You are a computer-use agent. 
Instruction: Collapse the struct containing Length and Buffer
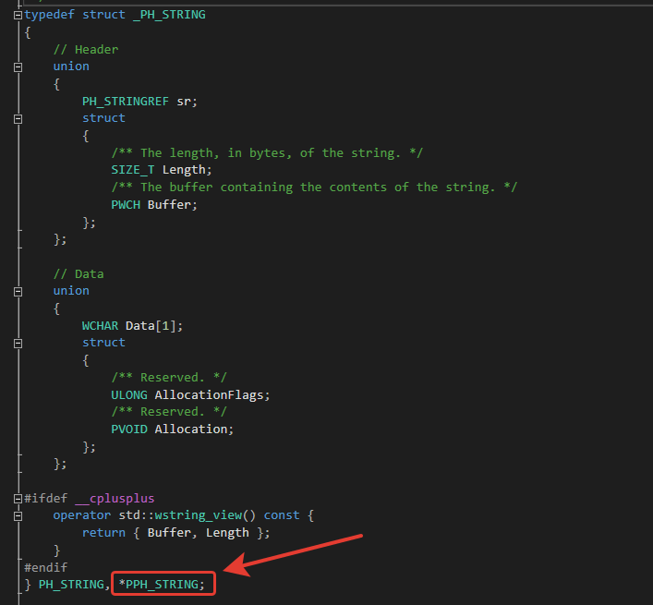click(18, 119)
